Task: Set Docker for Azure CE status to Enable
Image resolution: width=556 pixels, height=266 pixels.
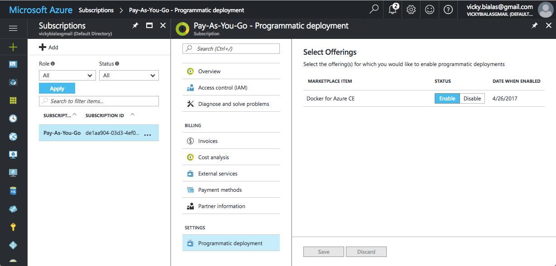Action: pyautogui.click(x=447, y=99)
